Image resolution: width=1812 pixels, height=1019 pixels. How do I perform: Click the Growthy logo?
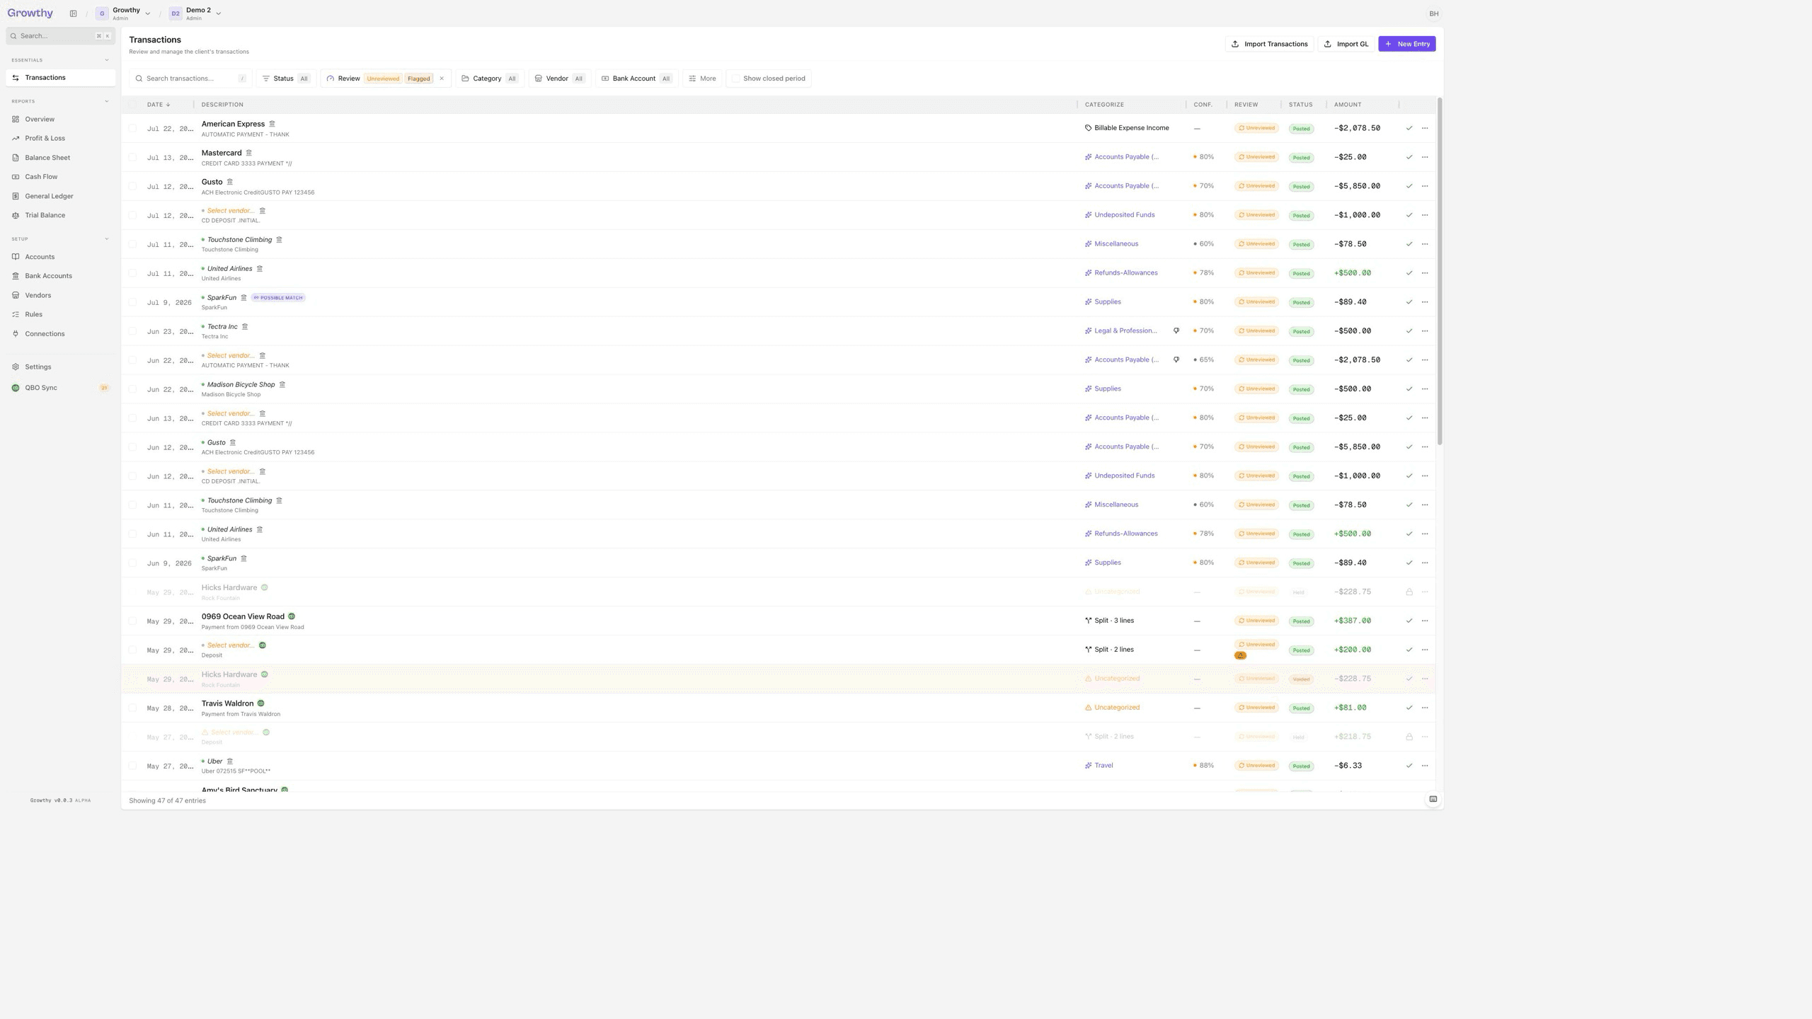30,13
